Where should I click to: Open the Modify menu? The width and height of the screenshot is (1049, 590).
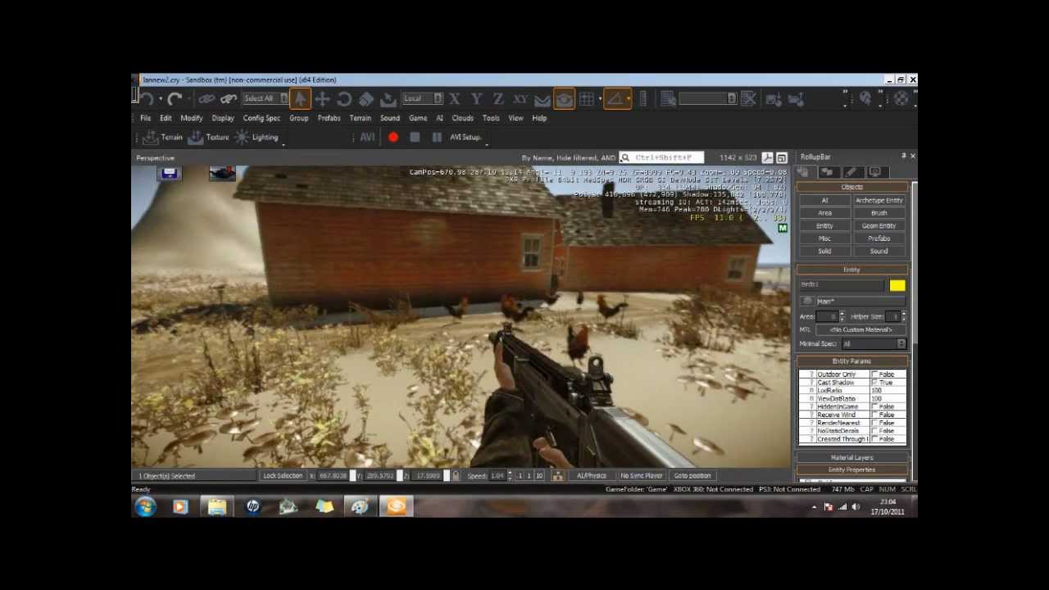191,118
